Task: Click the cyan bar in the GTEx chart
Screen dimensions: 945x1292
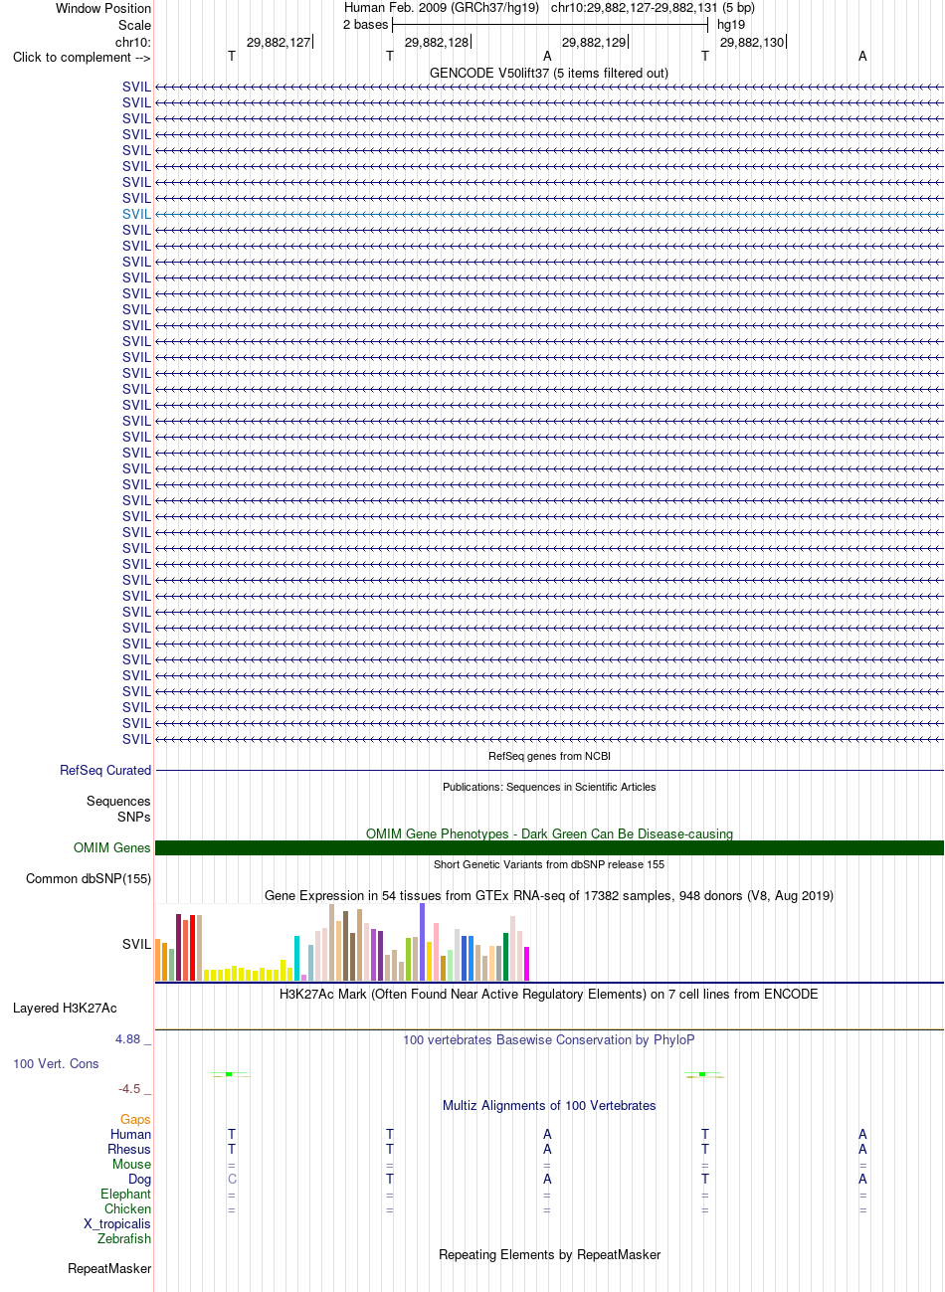Action: pos(297,958)
